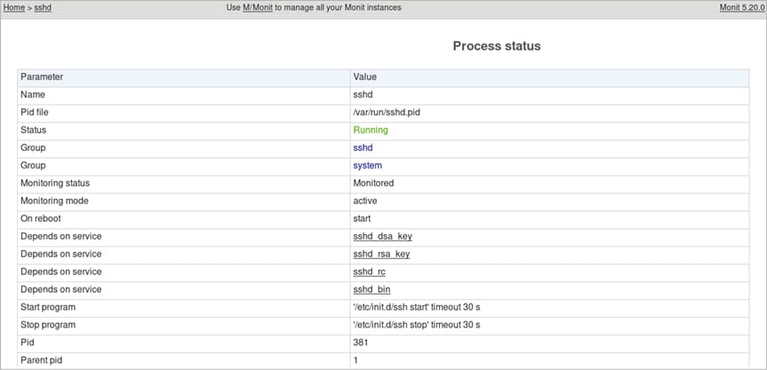
Task: Follow the M/Monit link in header
Action: [x=259, y=7]
